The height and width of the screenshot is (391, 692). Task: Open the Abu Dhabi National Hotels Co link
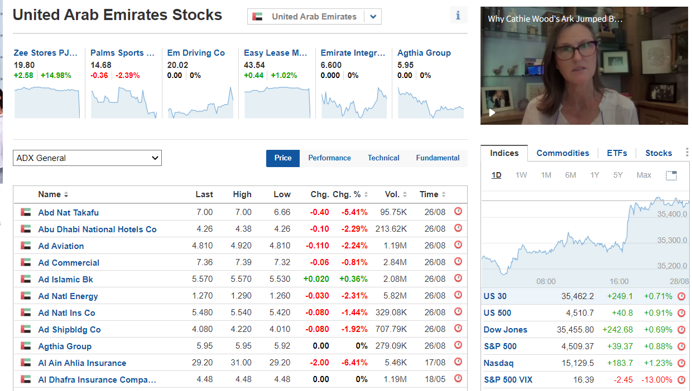click(97, 229)
